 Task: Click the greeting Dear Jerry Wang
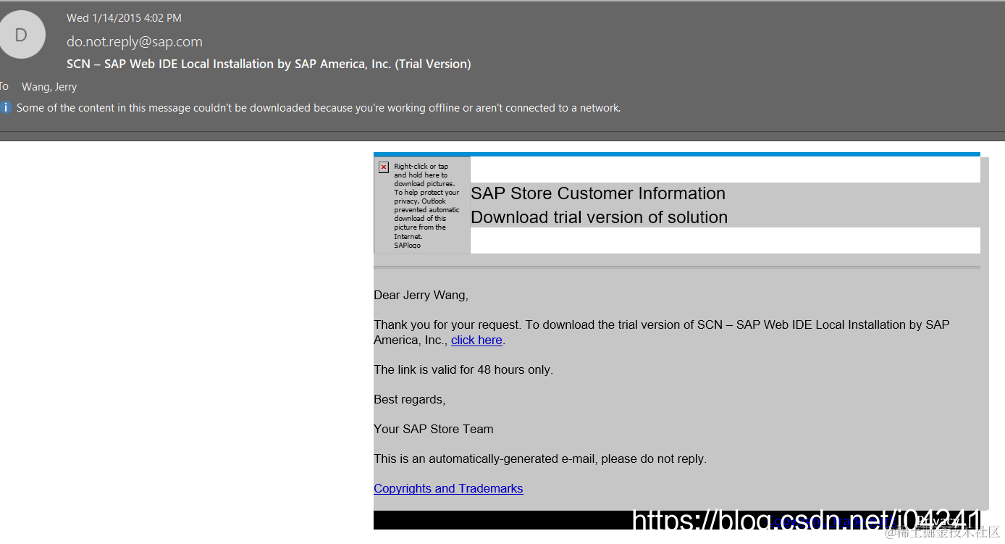421,295
